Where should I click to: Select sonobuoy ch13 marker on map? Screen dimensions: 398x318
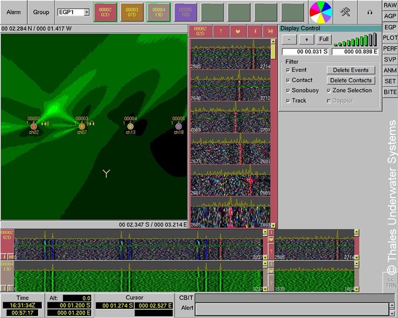130,126
